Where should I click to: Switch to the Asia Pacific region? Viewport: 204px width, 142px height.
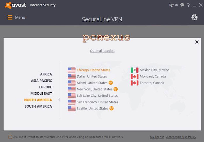point(41,81)
